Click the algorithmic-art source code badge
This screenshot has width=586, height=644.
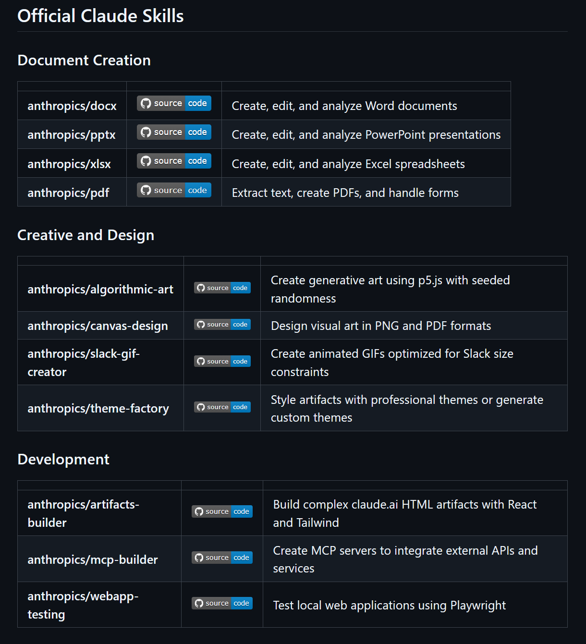[x=222, y=288]
